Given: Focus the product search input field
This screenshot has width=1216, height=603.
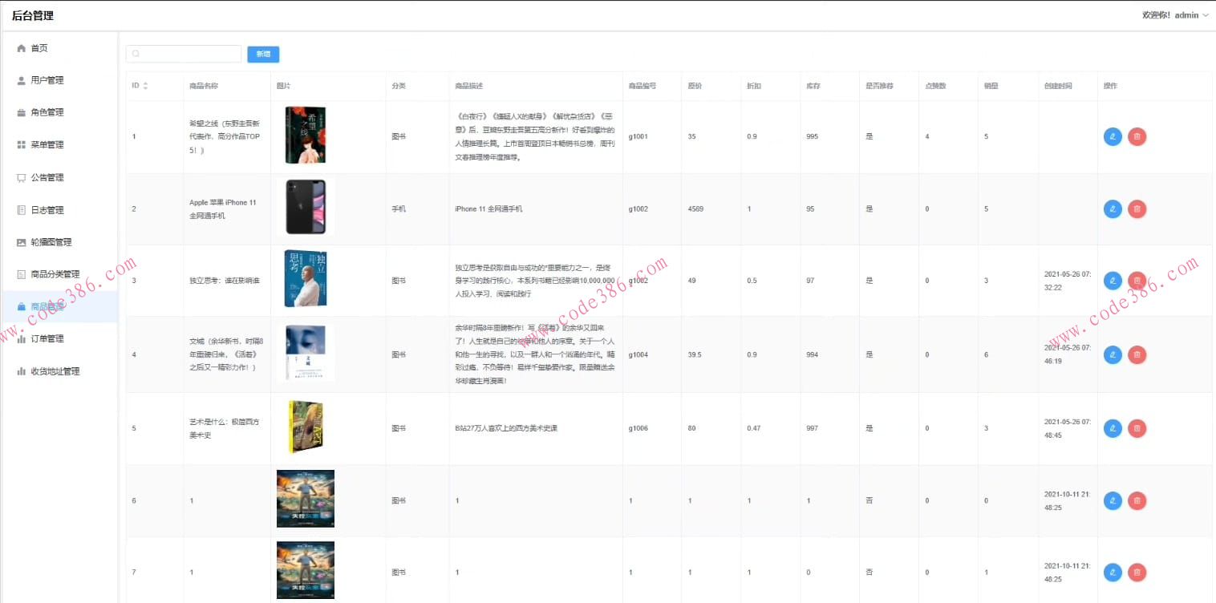Looking at the screenshot, I should pos(184,54).
